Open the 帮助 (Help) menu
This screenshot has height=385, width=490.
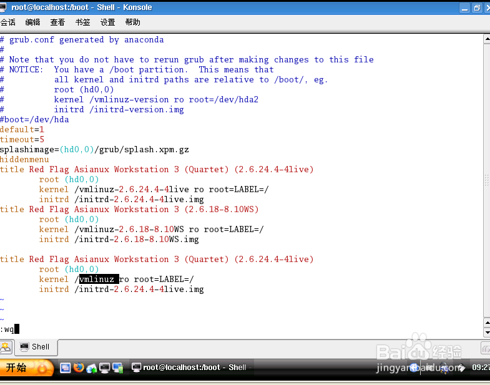click(132, 22)
